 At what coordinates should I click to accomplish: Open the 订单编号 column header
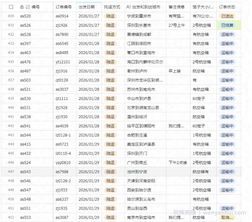(x=64, y=7)
